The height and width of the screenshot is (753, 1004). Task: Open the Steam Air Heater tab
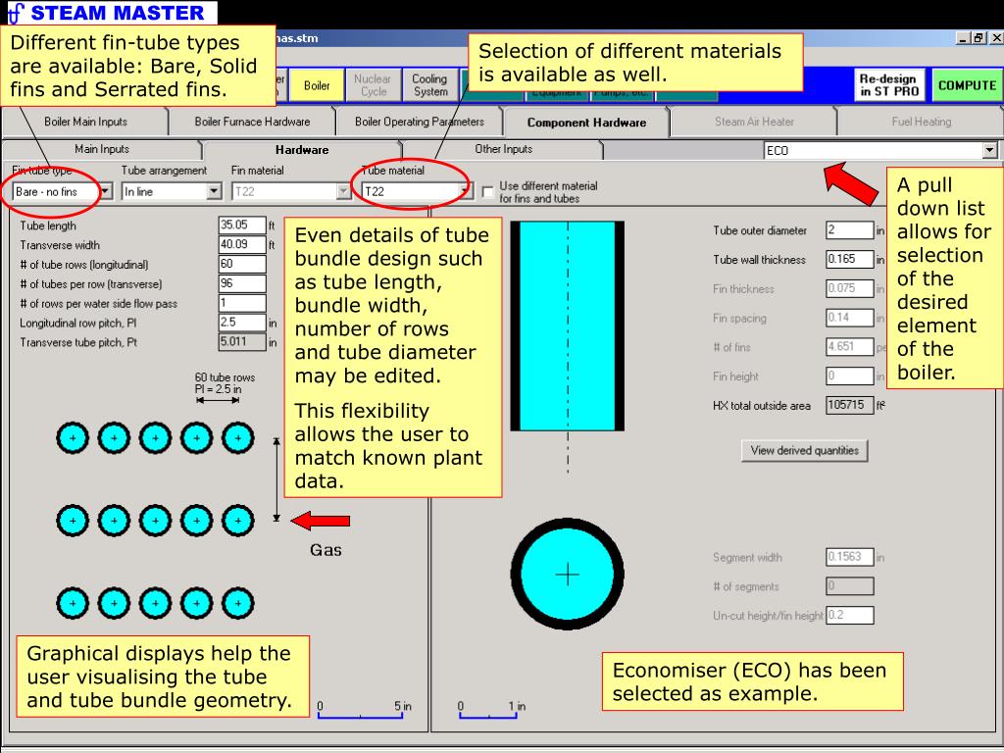click(x=754, y=122)
